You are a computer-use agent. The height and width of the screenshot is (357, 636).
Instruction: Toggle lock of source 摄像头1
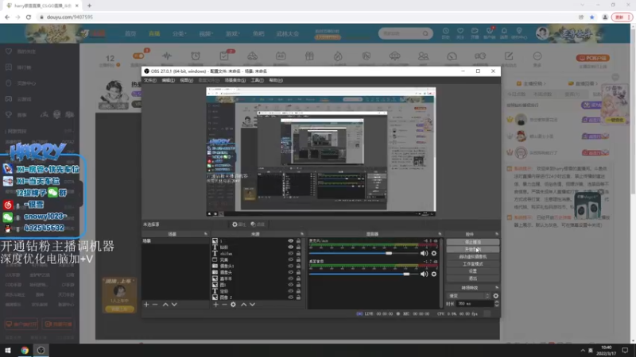coord(299,266)
